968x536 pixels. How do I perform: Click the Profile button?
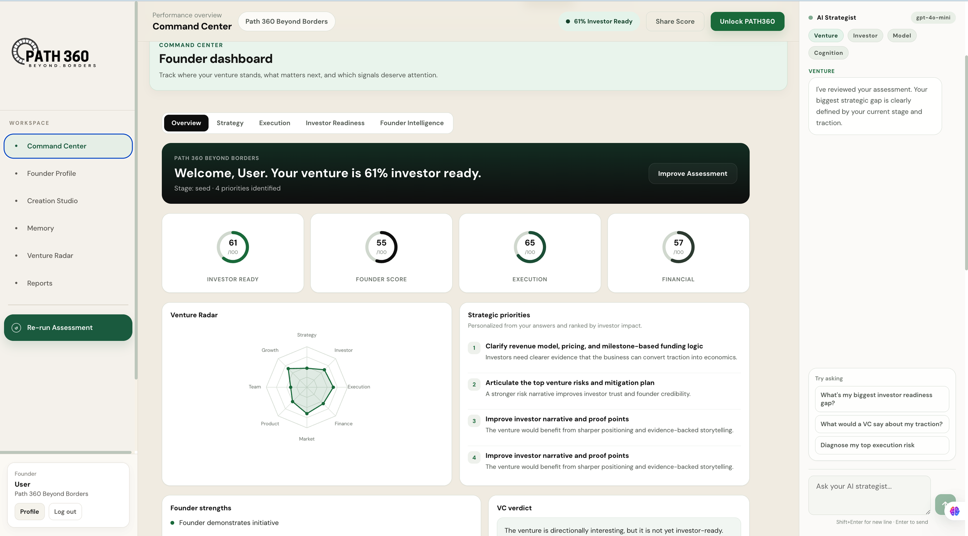pyautogui.click(x=29, y=512)
